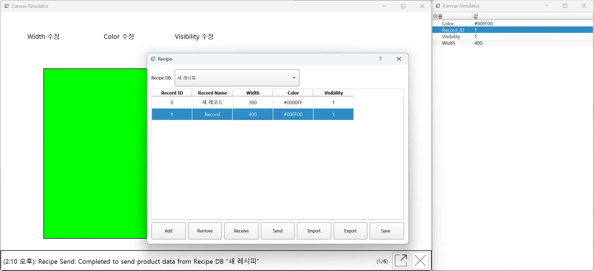Close the Recipe dialog
Viewport: 594px width, 271px height.
tap(399, 59)
